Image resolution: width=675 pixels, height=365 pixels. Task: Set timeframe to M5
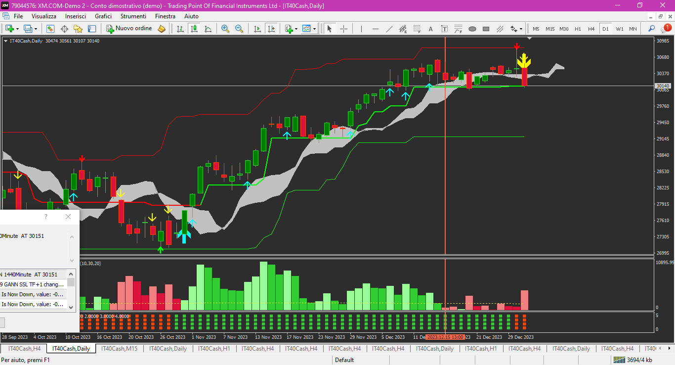[536, 29]
